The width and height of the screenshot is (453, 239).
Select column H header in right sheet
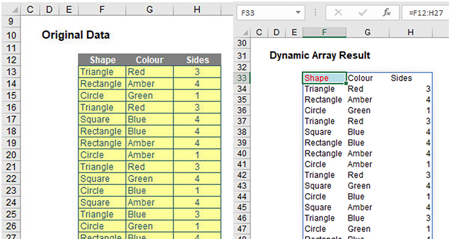(410, 32)
